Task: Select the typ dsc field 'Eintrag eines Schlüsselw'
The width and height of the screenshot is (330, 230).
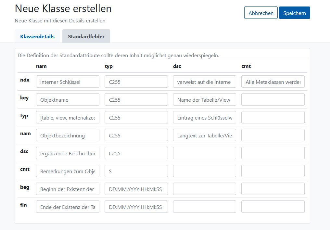Action: [x=205, y=117]
